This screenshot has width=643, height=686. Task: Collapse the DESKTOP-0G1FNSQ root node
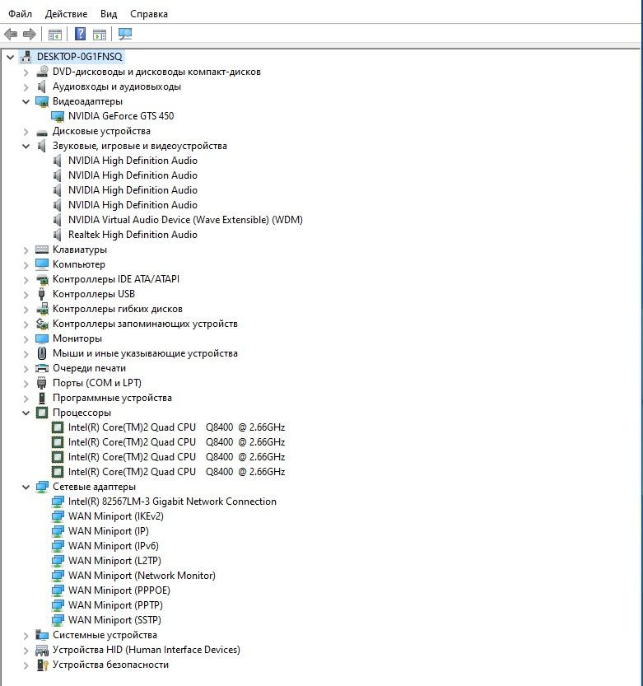click(11, 57)
